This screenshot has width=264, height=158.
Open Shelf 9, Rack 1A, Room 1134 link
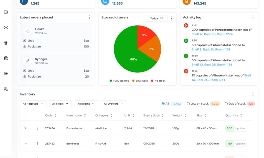click(x=211, y=49)
